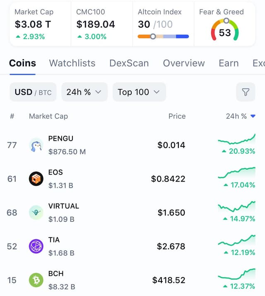265x296 pixels.
Task: Click the BCH green Bitcoin Cash logo
Action: pos(36,280)
